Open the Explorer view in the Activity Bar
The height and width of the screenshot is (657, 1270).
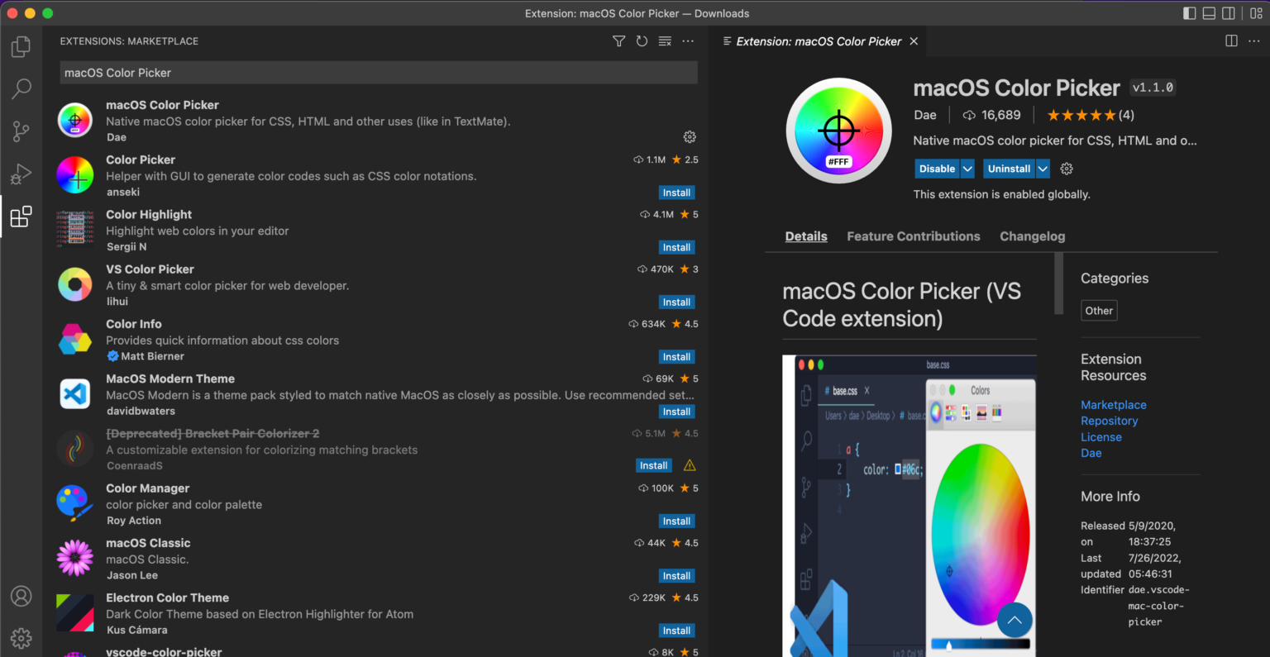21,46
